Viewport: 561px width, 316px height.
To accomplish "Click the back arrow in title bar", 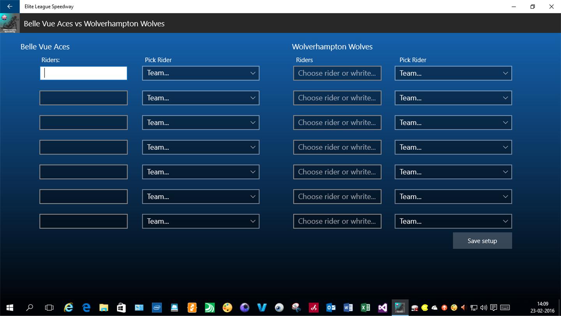I will (10, 7).
